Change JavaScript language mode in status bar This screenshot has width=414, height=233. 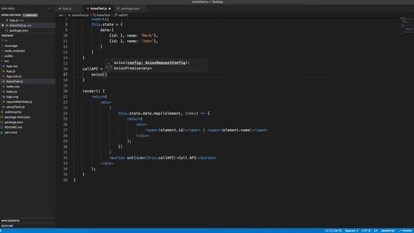click(387, 230)
